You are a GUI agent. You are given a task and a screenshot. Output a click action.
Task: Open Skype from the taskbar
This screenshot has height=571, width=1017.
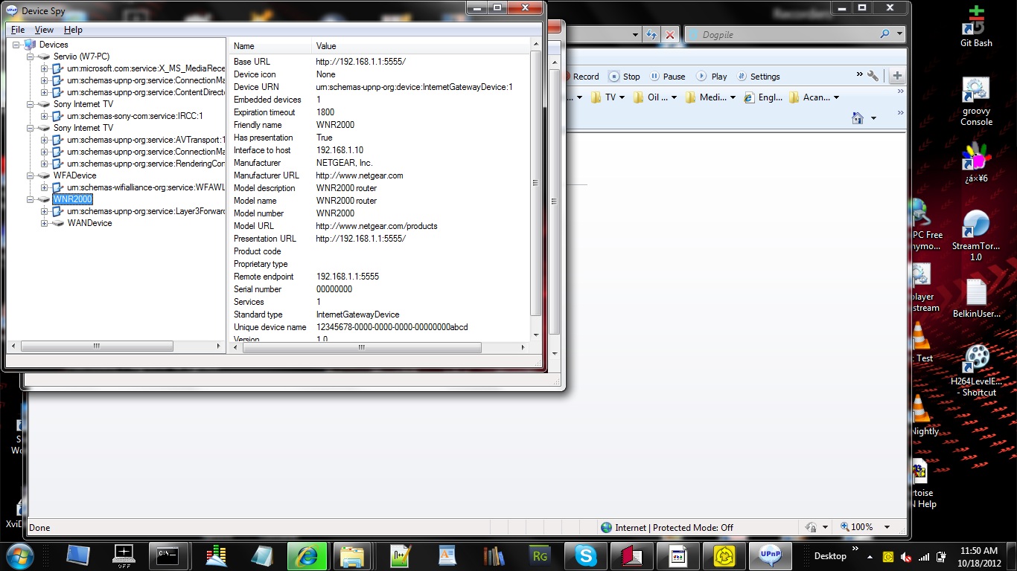585,555
